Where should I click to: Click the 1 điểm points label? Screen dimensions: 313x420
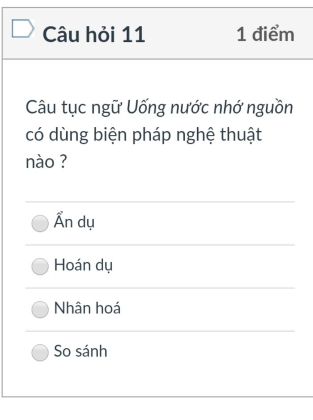click(x=265, y=34)
